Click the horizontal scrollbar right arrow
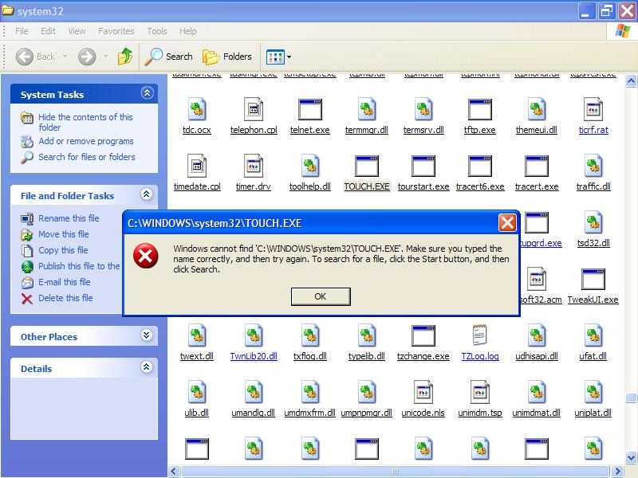Screen dimensions: 638x478 click(x=618, y=471)
